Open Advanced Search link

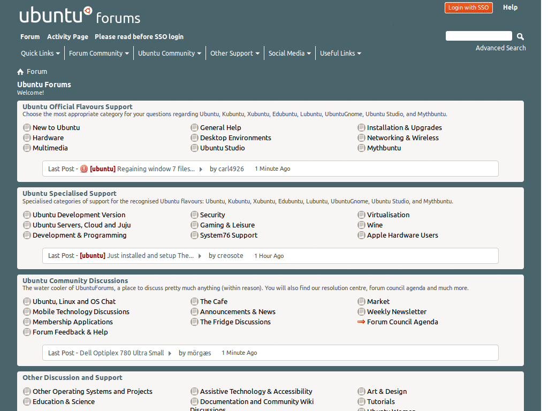click(x=500, y=48)
